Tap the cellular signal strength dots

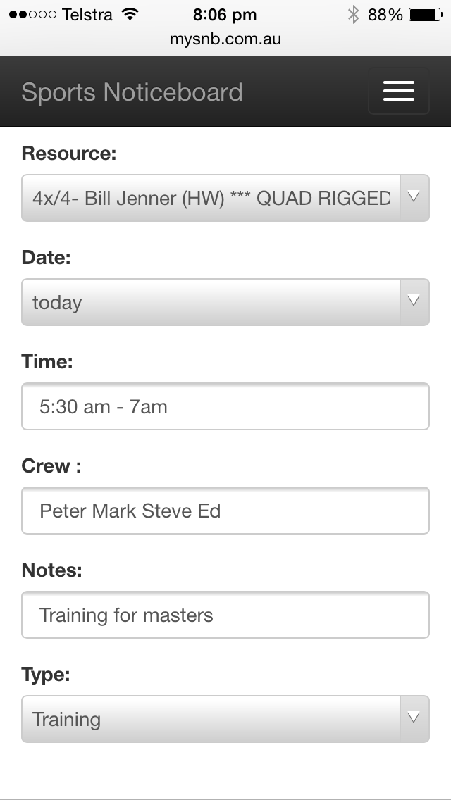pos(32,14)
